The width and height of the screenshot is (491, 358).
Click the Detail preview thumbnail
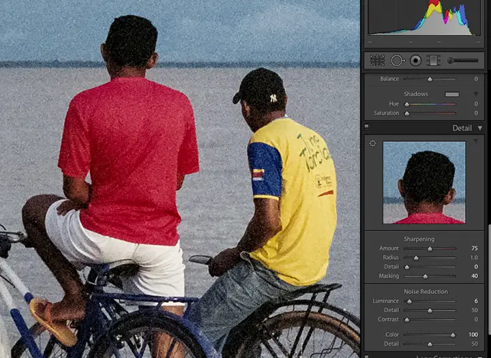pos(424,183)
